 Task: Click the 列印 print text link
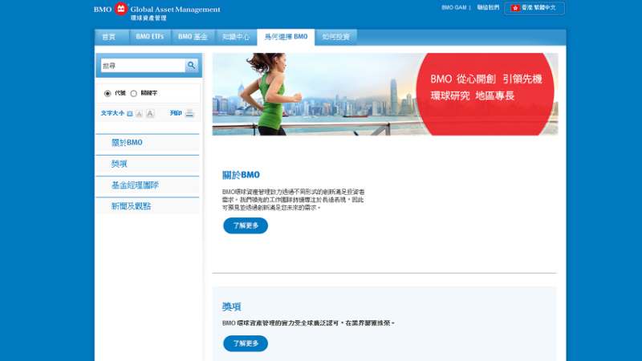[x=176, y=113]
